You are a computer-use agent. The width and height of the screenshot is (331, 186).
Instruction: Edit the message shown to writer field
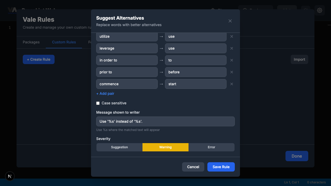point(165,121)
